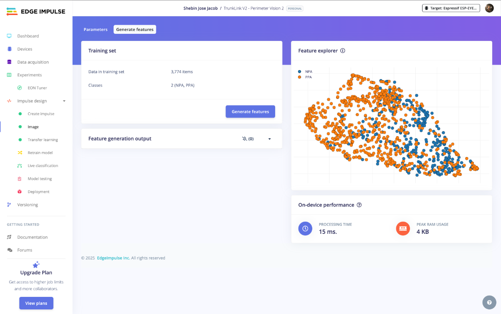
Task: Toggle the muted notification bell in output
Action: pyautogui.click(x=245, y=139)
